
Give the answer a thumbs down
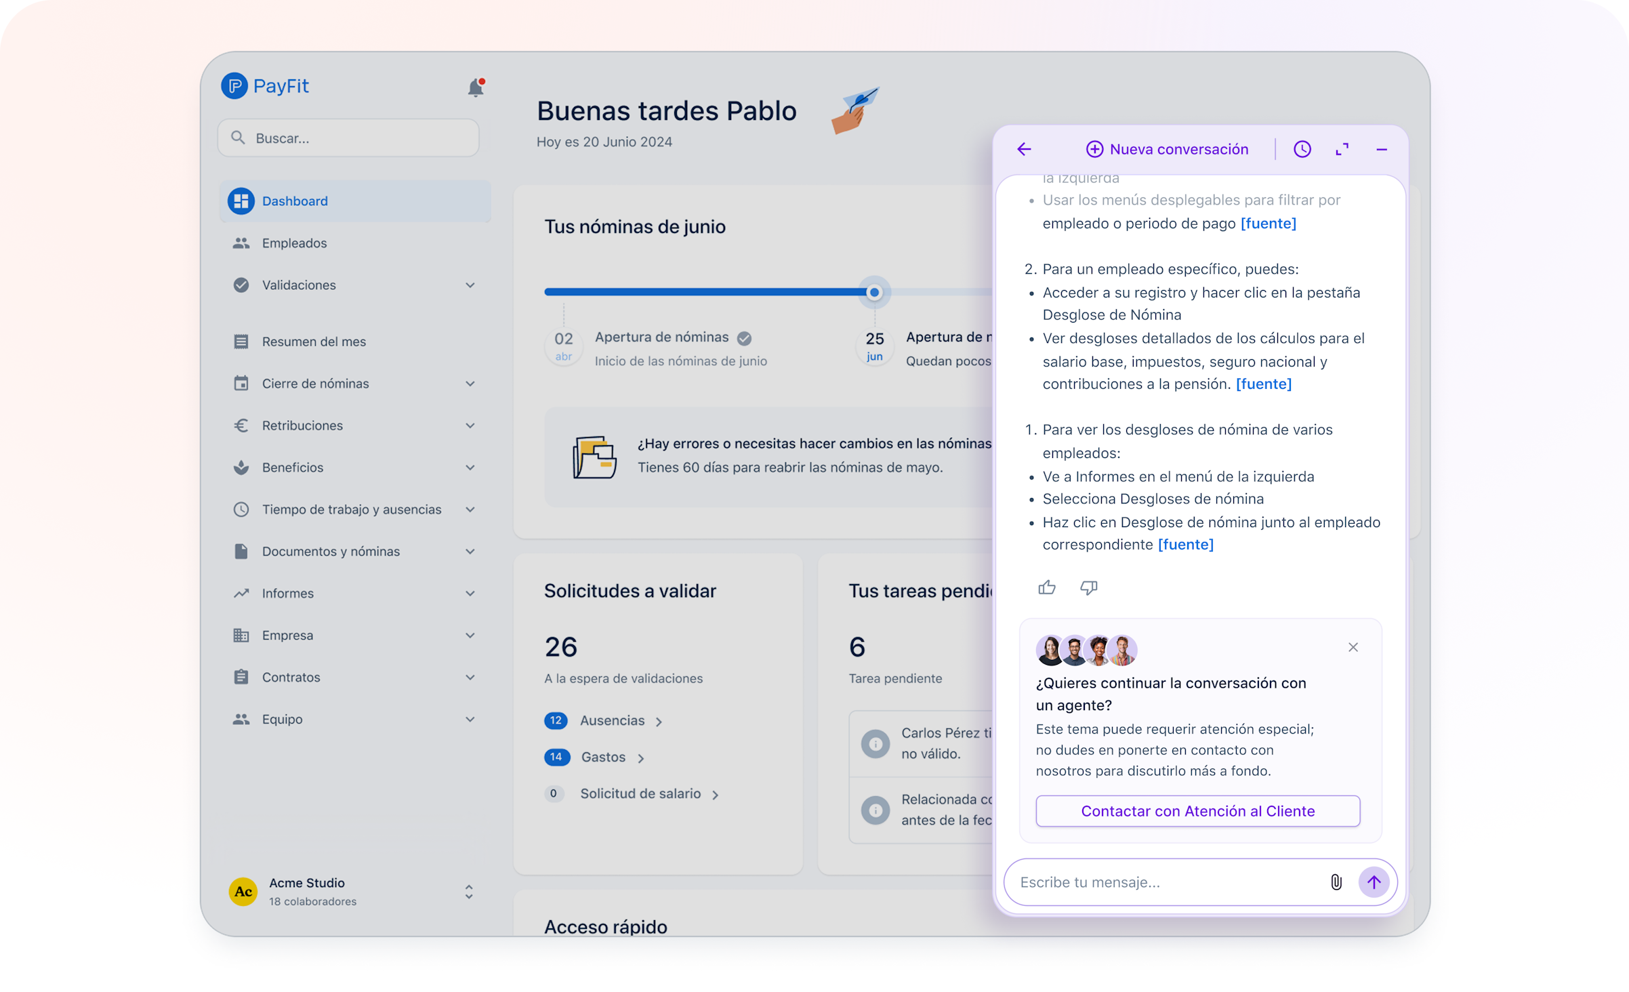[1089, 587]
